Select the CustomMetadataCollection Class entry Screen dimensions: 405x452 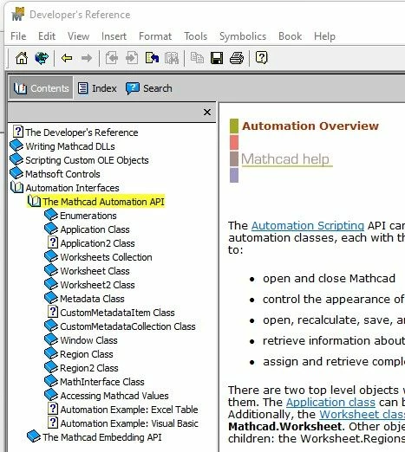point(127,326)
